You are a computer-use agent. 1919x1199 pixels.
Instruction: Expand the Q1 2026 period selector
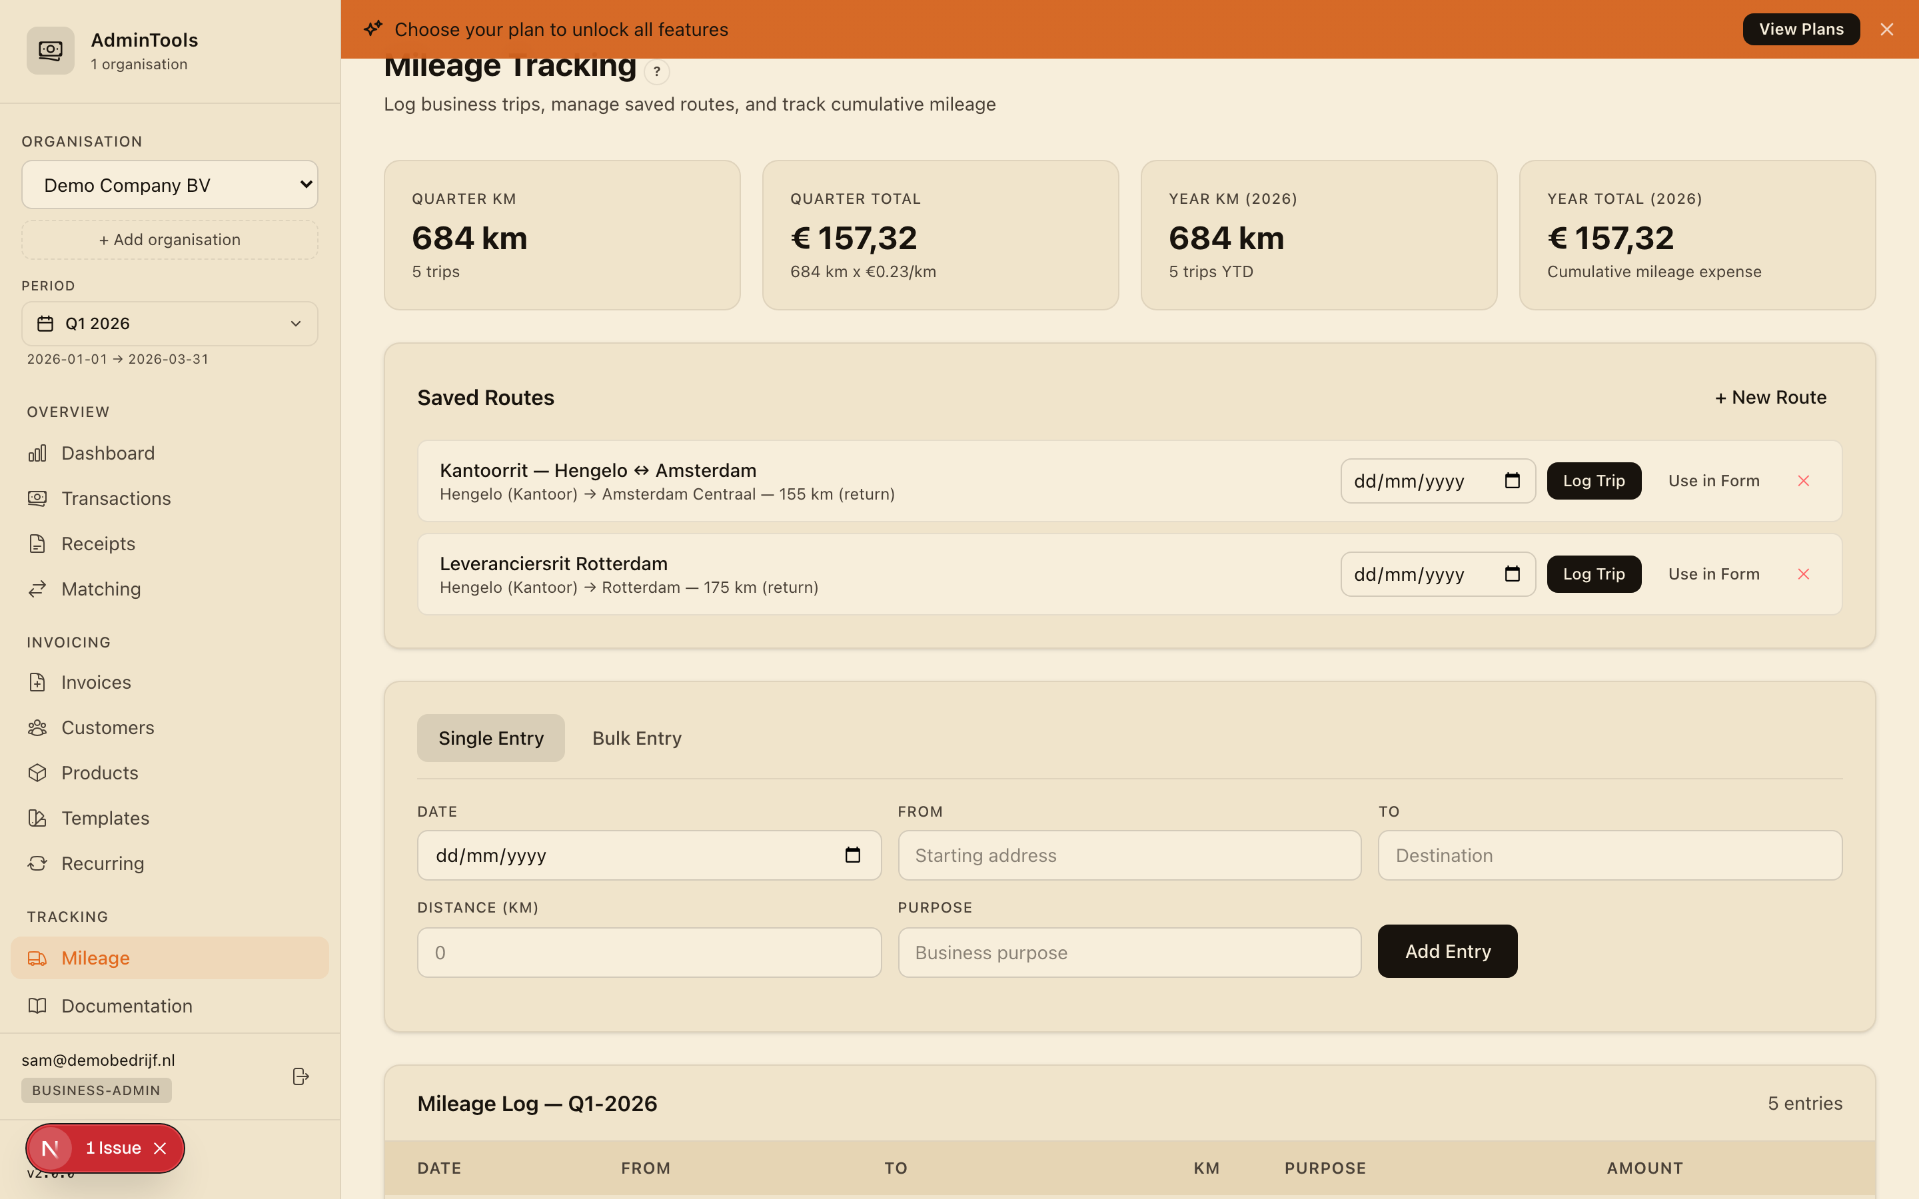pyautogui.click(x=170, y=324)
